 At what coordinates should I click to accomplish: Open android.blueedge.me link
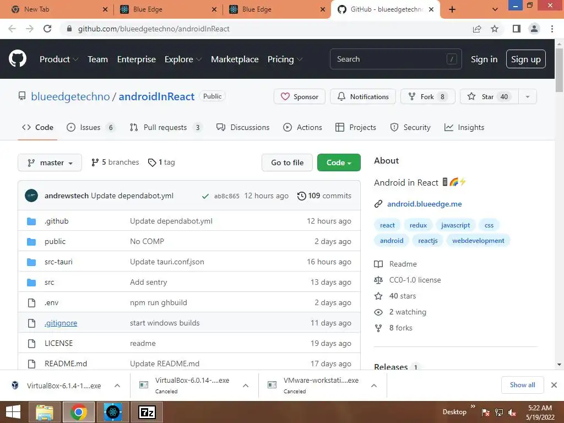425,204
